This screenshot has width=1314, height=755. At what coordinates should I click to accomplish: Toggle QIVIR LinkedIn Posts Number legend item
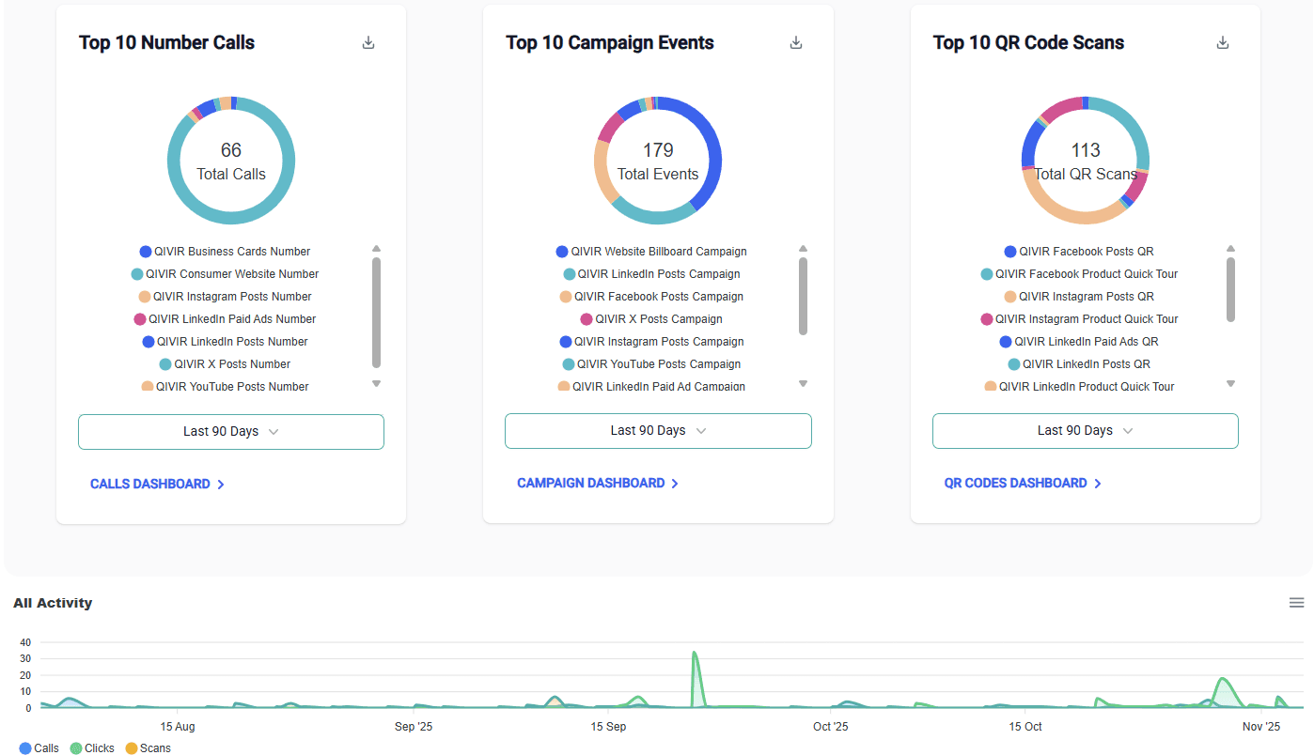(225, 342)
